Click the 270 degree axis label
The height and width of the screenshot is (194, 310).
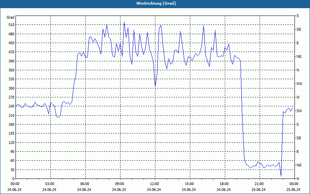point(11,97)
